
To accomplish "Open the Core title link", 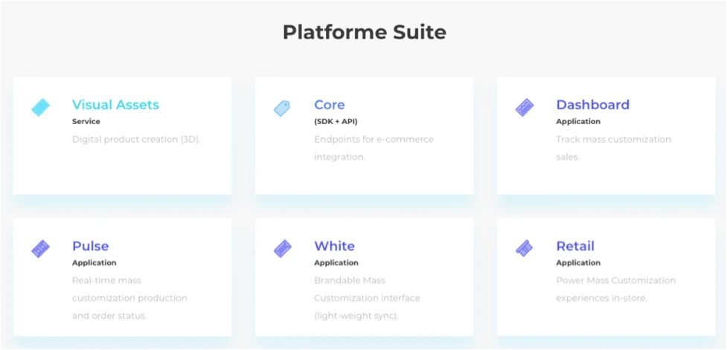I will pos(330,105).
